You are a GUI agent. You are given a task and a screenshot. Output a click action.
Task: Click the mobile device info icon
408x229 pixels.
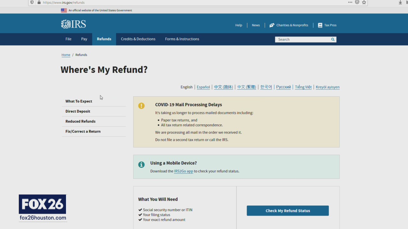[141, 164]
